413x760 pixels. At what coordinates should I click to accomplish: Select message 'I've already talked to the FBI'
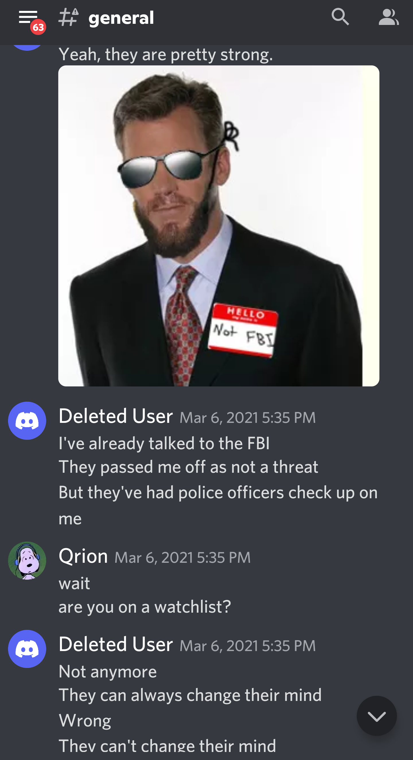point(164,443)
